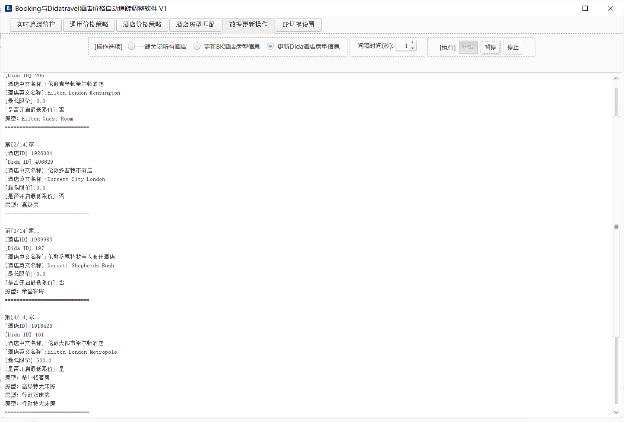Maximize the Booking Didatravel window
The height and width of the screenshot is (422, 624).
tap(585, 8)
